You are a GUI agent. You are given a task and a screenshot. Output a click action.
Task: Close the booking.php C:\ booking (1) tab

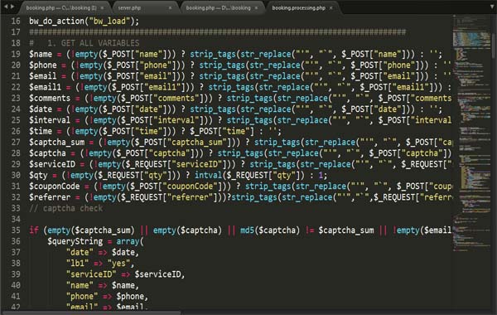click(102, 8)
